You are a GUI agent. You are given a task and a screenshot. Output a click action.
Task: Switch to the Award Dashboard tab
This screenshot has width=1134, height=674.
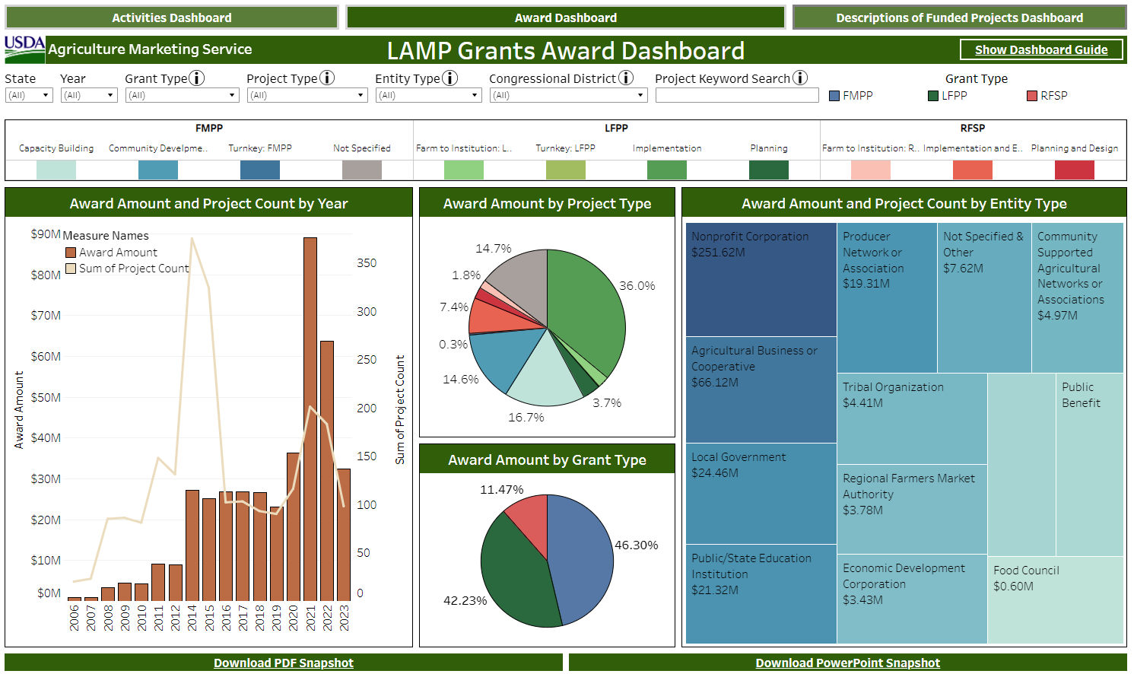click(x=566, y=17)
